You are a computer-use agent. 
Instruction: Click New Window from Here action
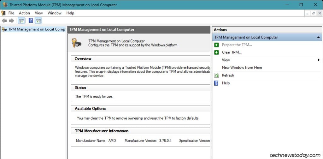242,67
